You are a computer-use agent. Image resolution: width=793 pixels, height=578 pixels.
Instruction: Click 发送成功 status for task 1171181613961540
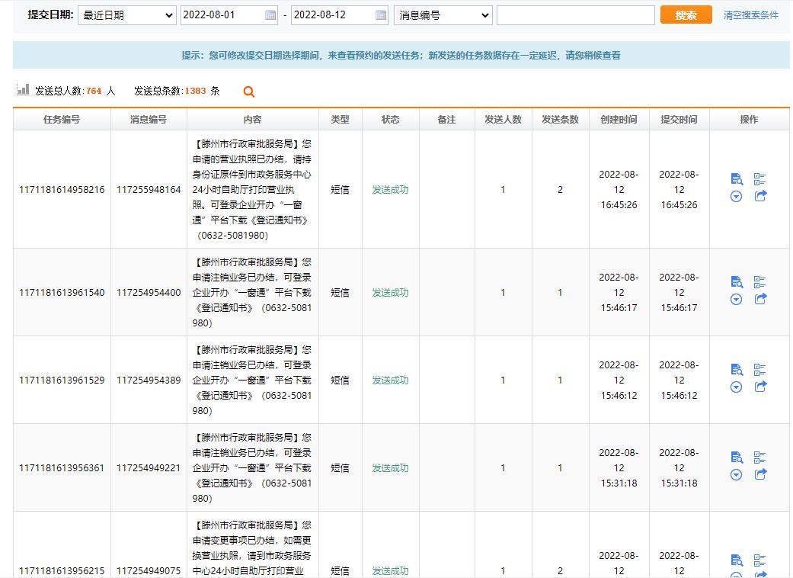click(391, 293)
